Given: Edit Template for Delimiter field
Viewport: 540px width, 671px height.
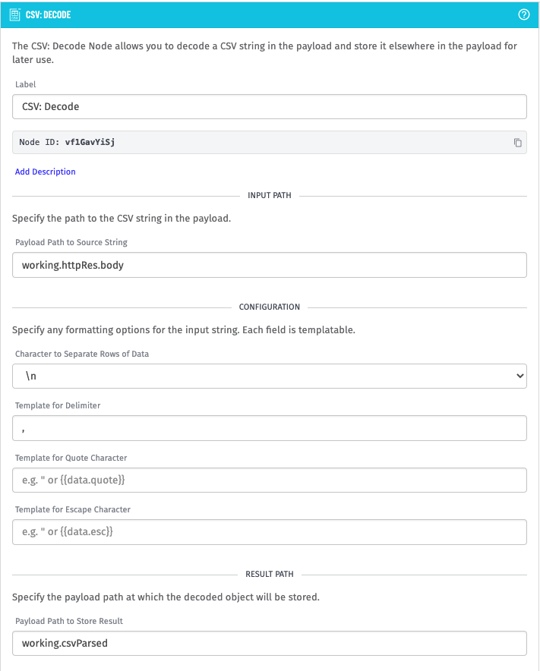Looking at the screenshot, I should (x=270, y=428).
